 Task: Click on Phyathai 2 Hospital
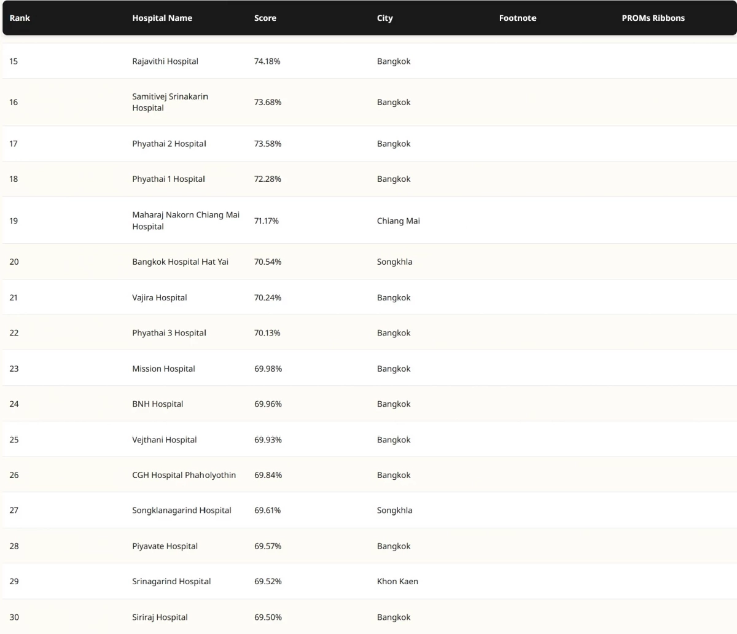tap(169, 144)
